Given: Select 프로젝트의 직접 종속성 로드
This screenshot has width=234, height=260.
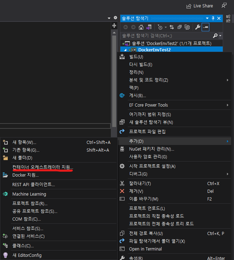Looking at the screenshot, I should 174,216.
